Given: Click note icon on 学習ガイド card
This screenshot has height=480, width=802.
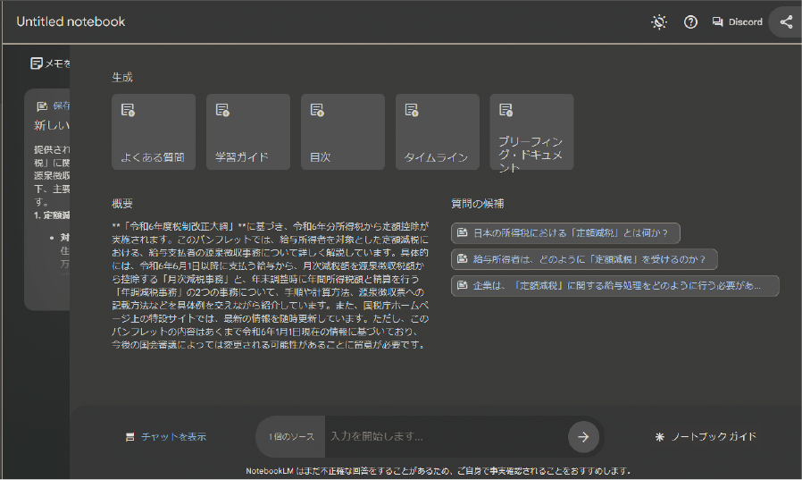Looking at the screenshot, I should click(222, 110).
